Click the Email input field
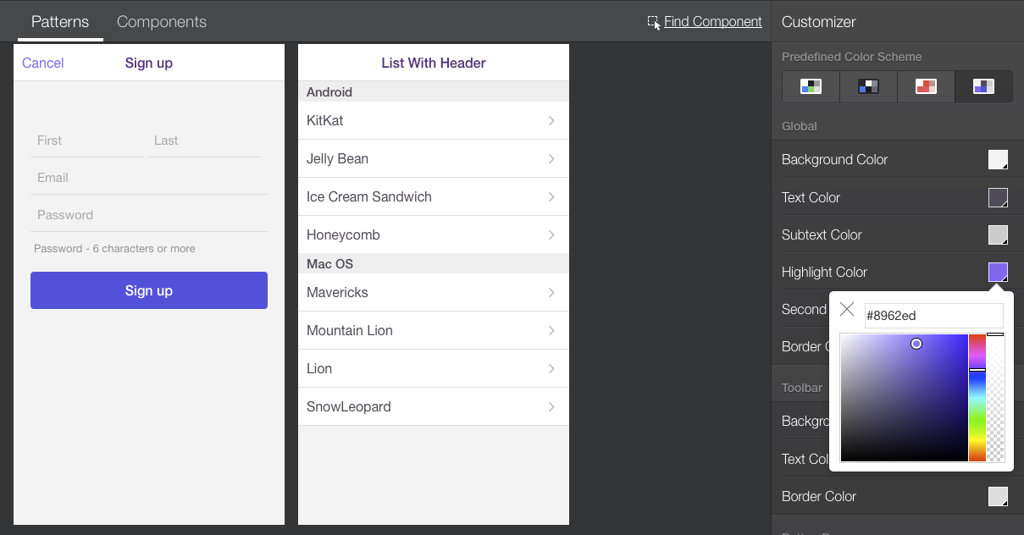 click(149, 178)
